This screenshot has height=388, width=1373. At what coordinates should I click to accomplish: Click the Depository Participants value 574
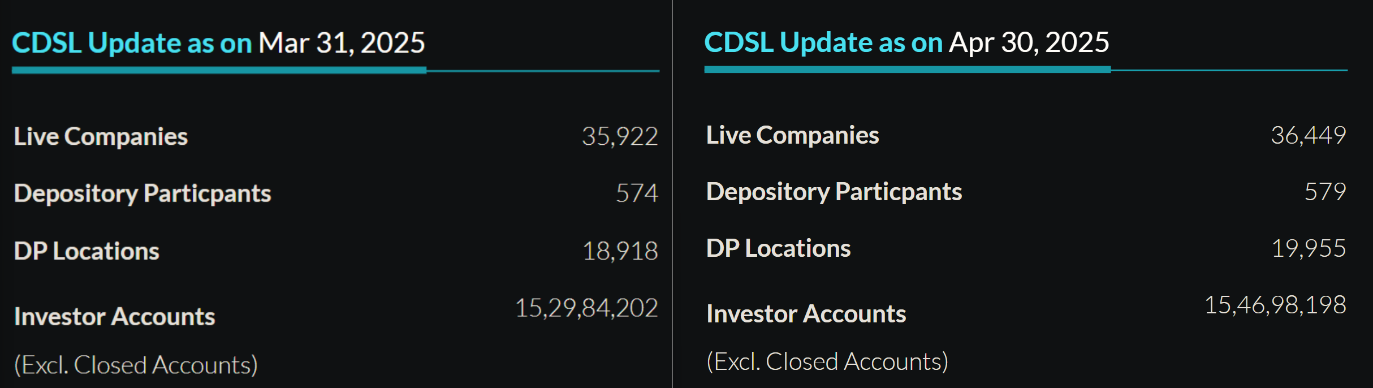637,193
